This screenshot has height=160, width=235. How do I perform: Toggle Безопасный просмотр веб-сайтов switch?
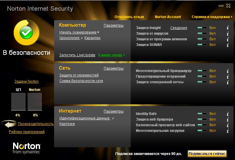pyautogui.click(x=202, y=125)
